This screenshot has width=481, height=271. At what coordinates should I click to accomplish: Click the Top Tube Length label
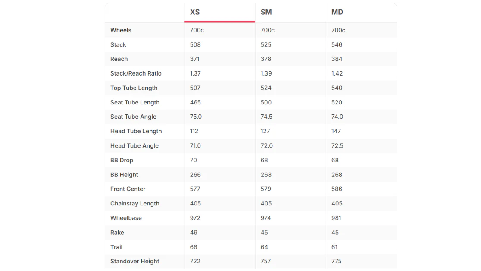pos(134,88)
